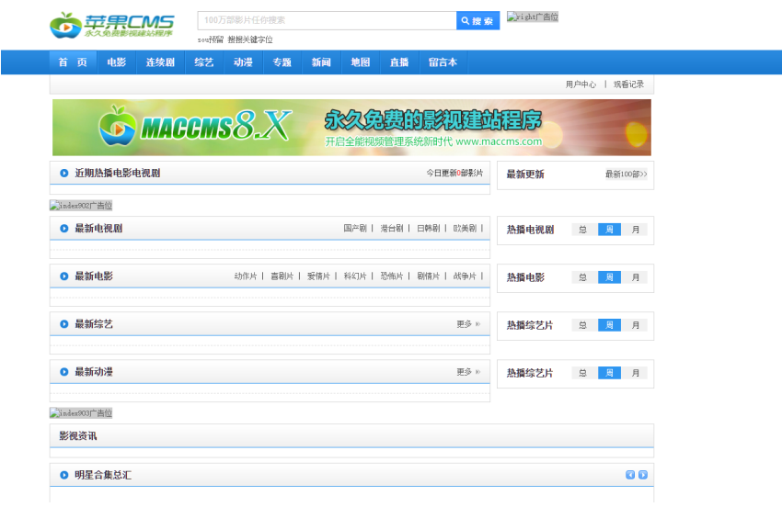
Task: Open the 直播 nav tab
Action: click(x=399, y=62)
